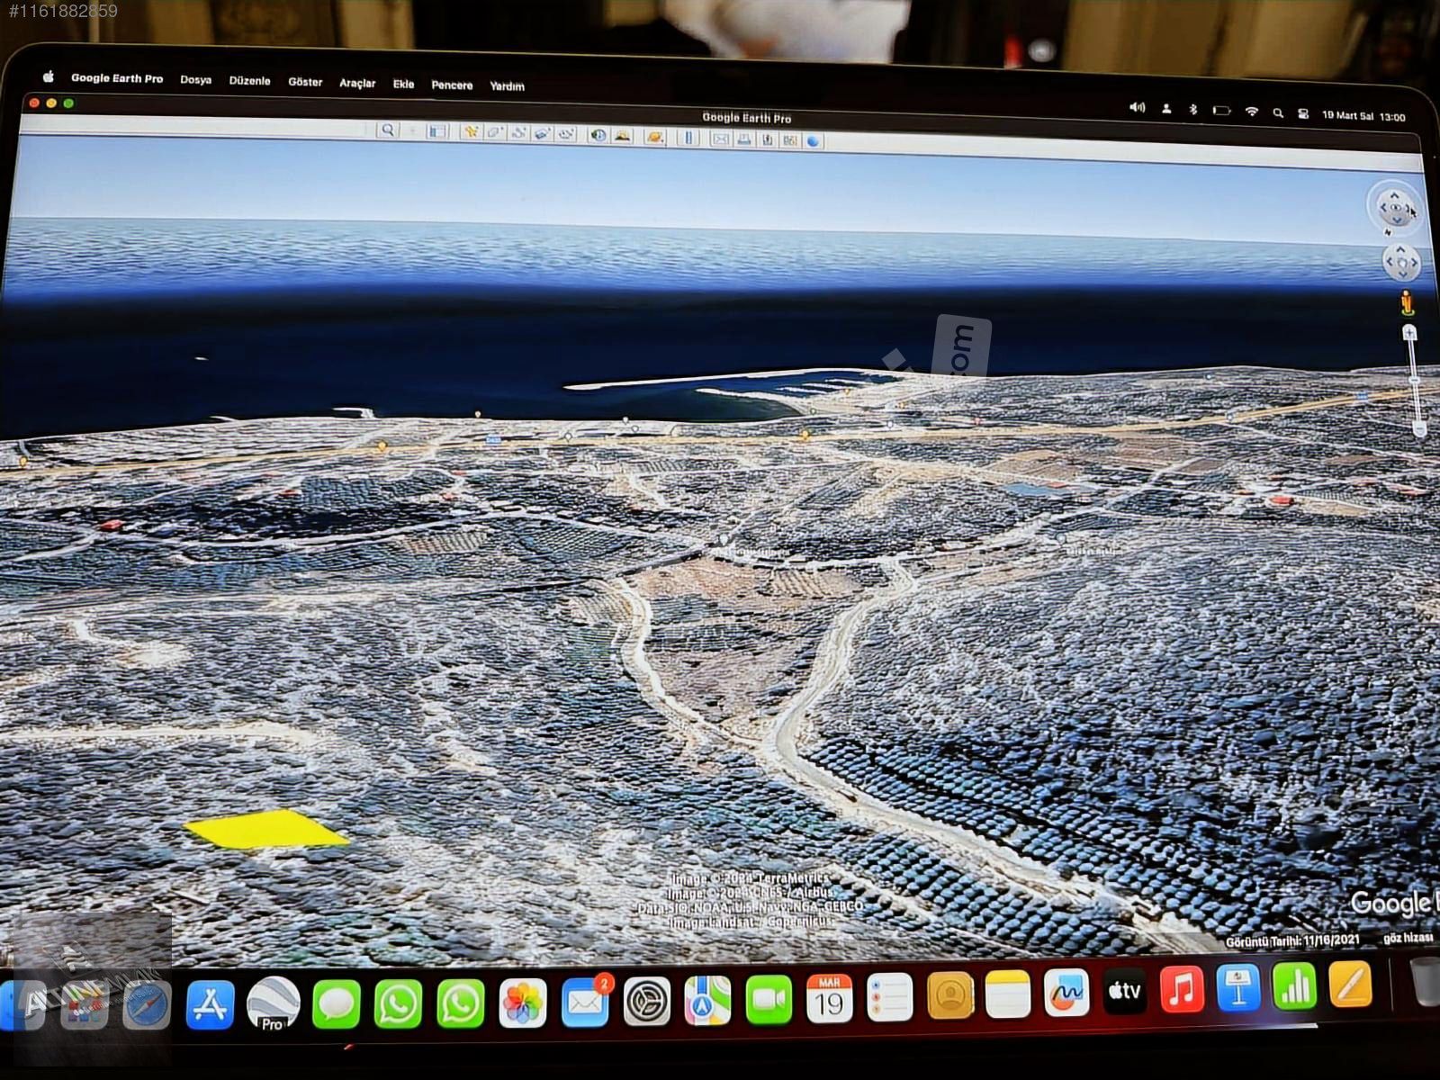Screen dimensions: 1440x1080
Task: Toggle historical imagery clock icon
Action: pos(598,136)
